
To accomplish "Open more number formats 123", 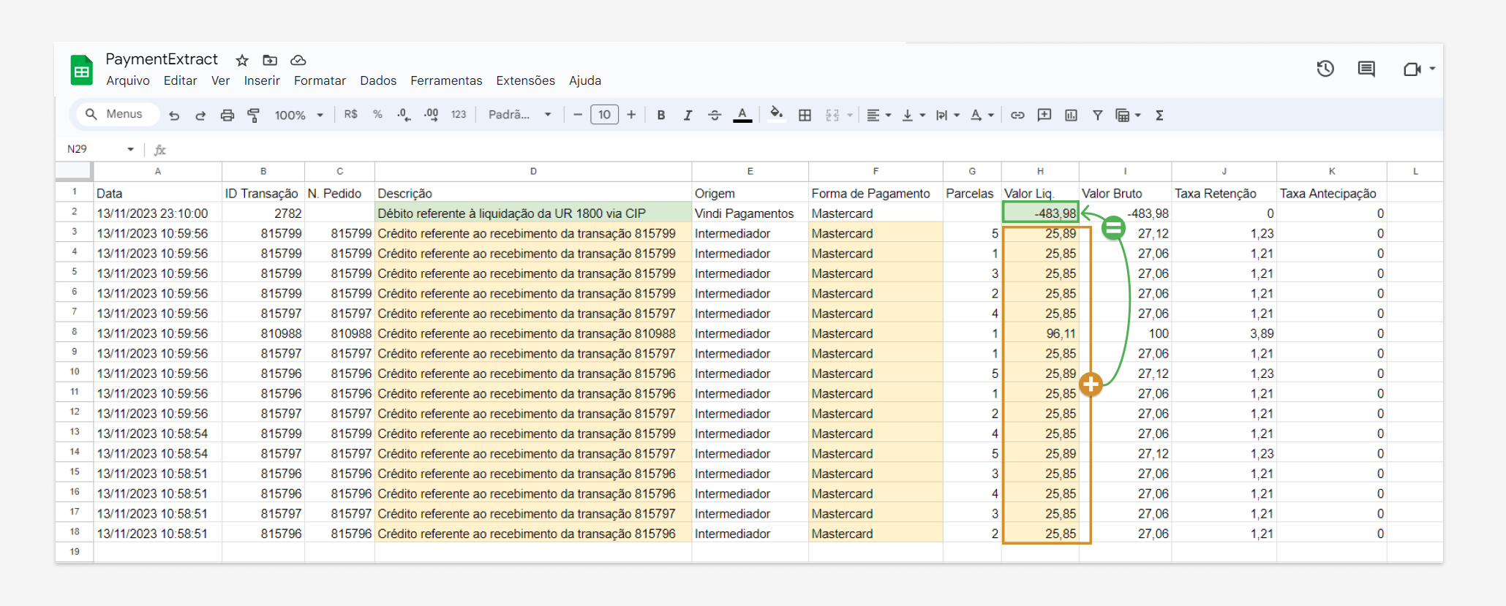I will click(x=459, y=115).
